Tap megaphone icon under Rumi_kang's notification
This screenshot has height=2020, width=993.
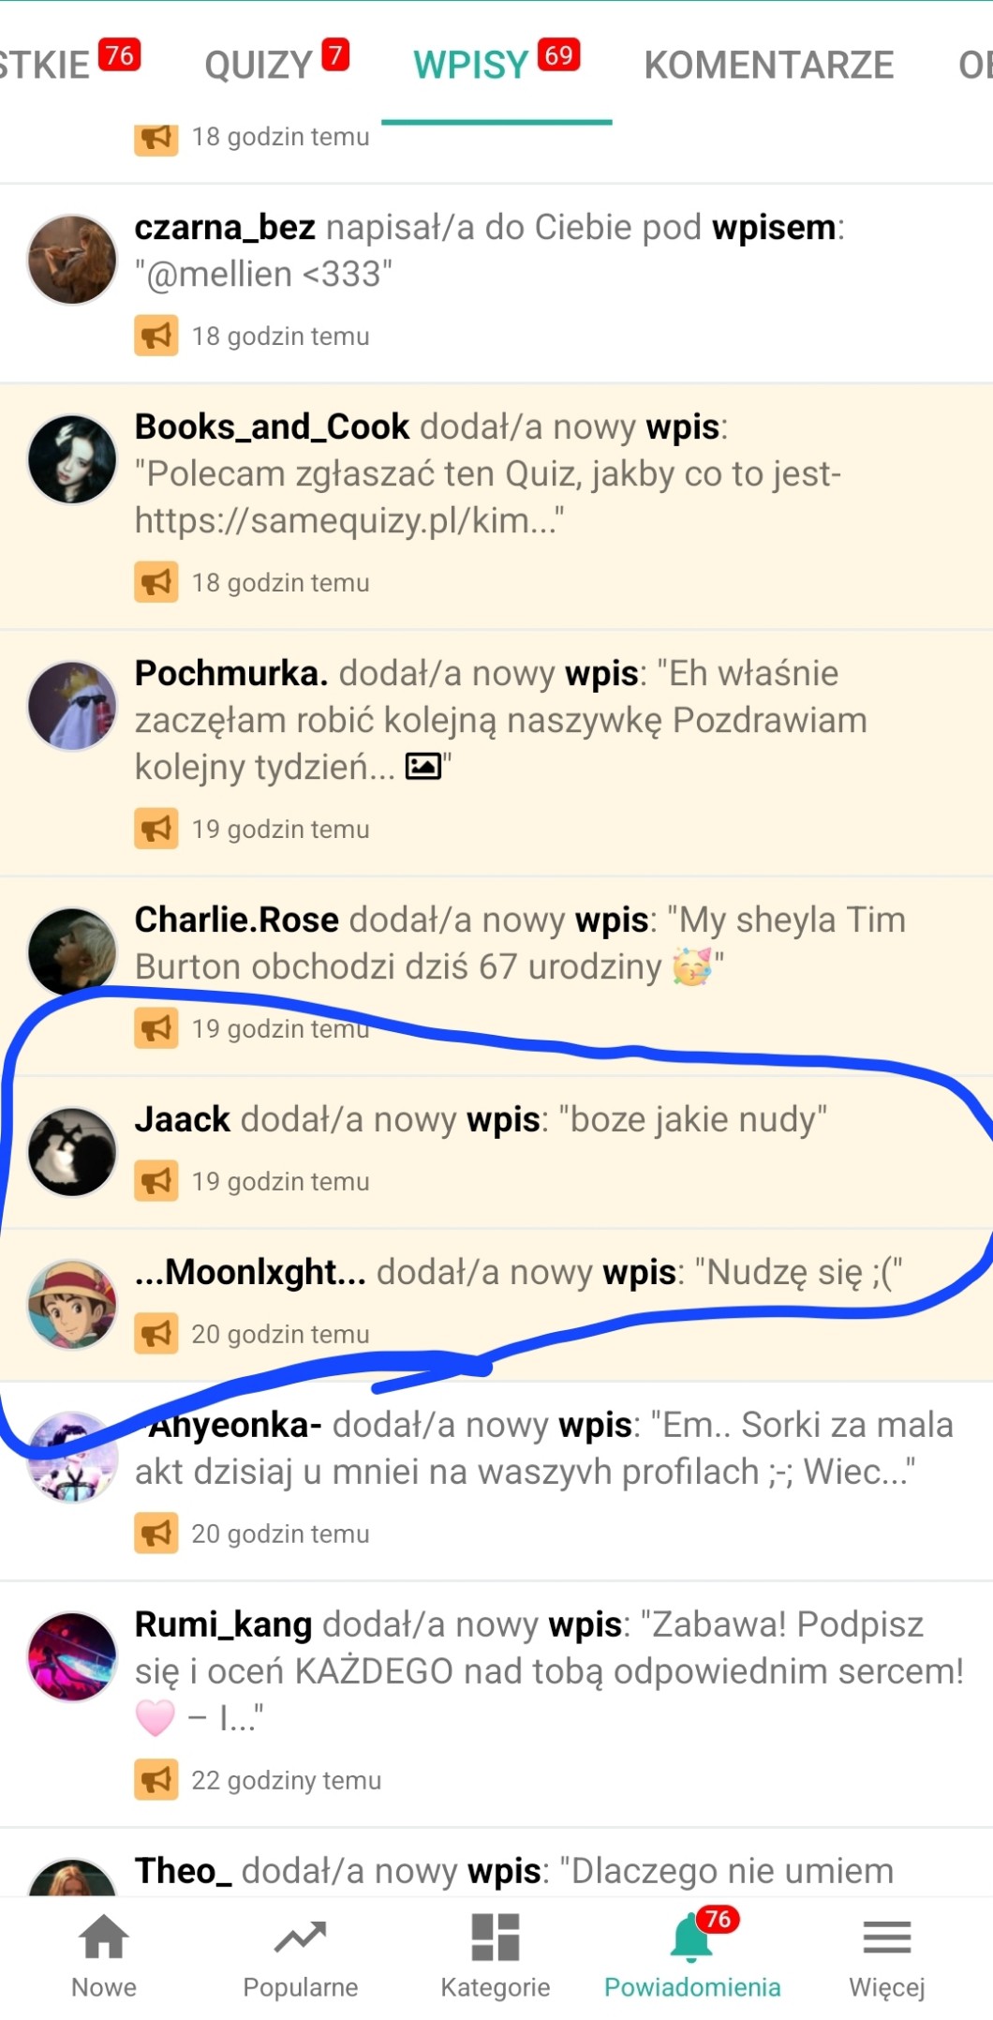156,1779
